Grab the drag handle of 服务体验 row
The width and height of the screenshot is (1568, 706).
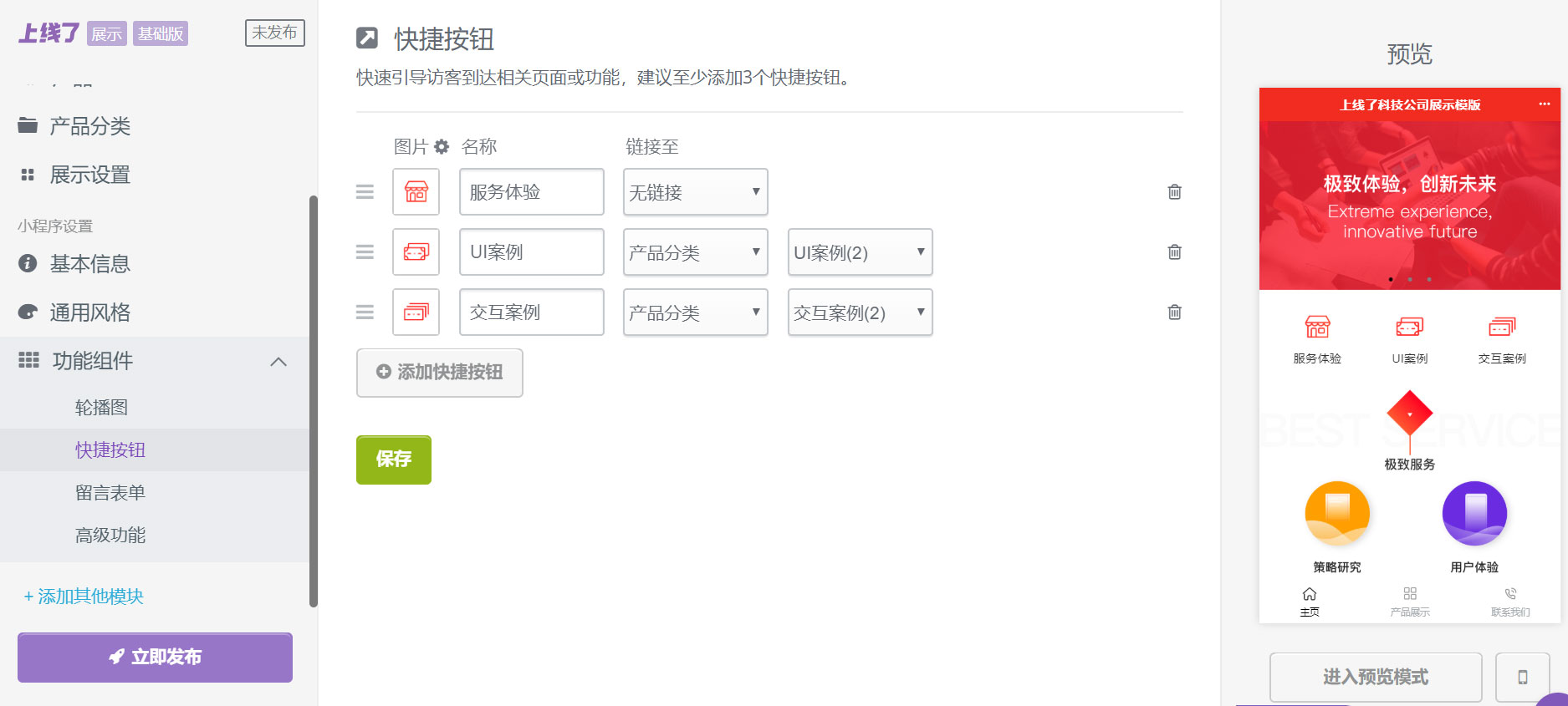coord(365,191)
